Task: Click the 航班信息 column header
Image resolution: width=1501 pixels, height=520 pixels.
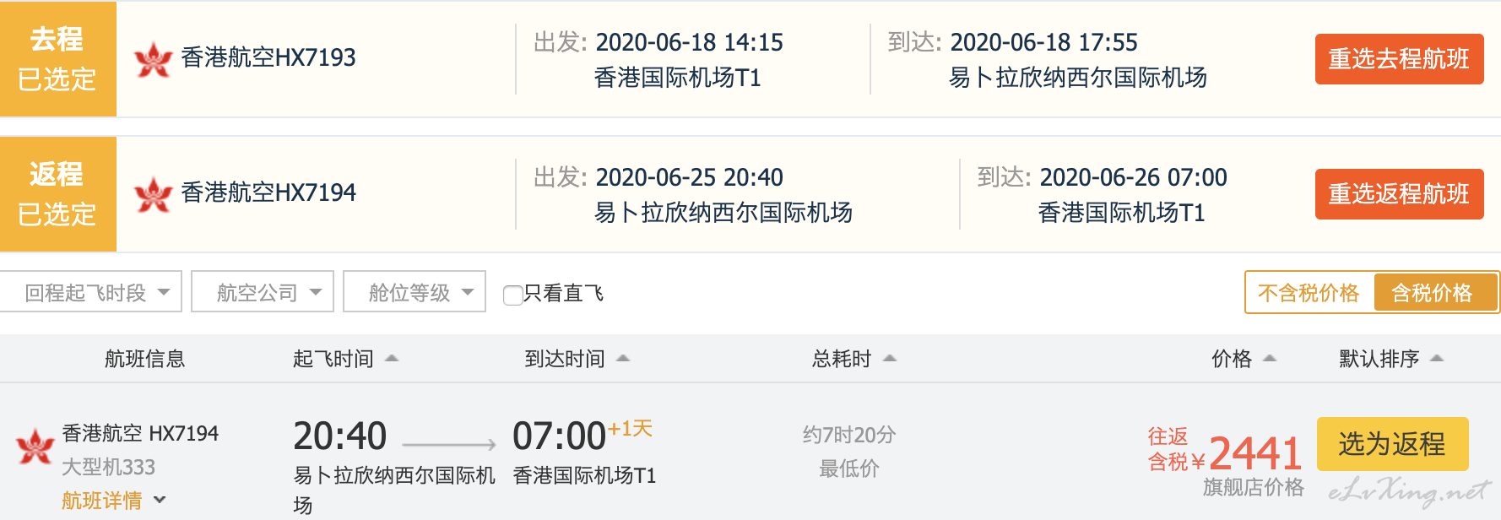Action: [x=144, y=359]
